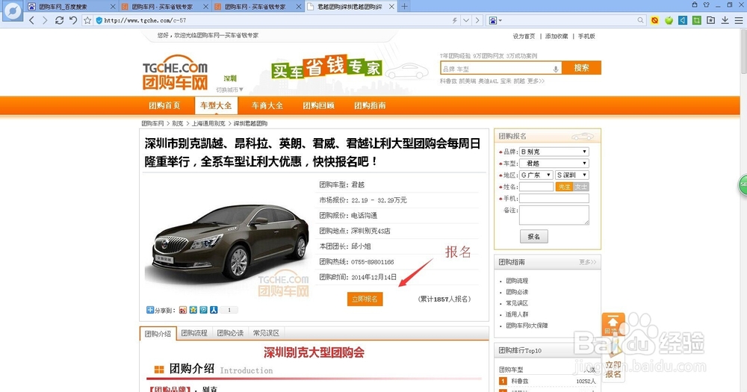Open the Baidu paw search engine dropdown
This screenshot has height=392, width=747.
[495, 20]
